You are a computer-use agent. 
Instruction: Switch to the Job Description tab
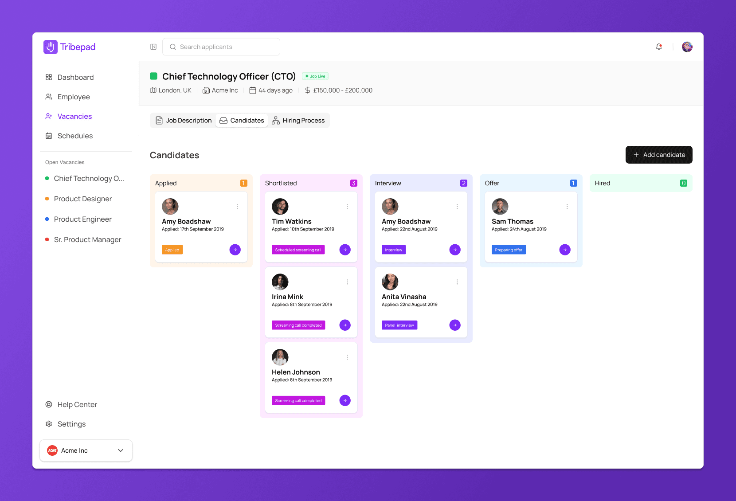tap(183, 120)
